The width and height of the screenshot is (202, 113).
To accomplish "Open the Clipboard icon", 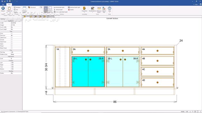I will (9, 8).
